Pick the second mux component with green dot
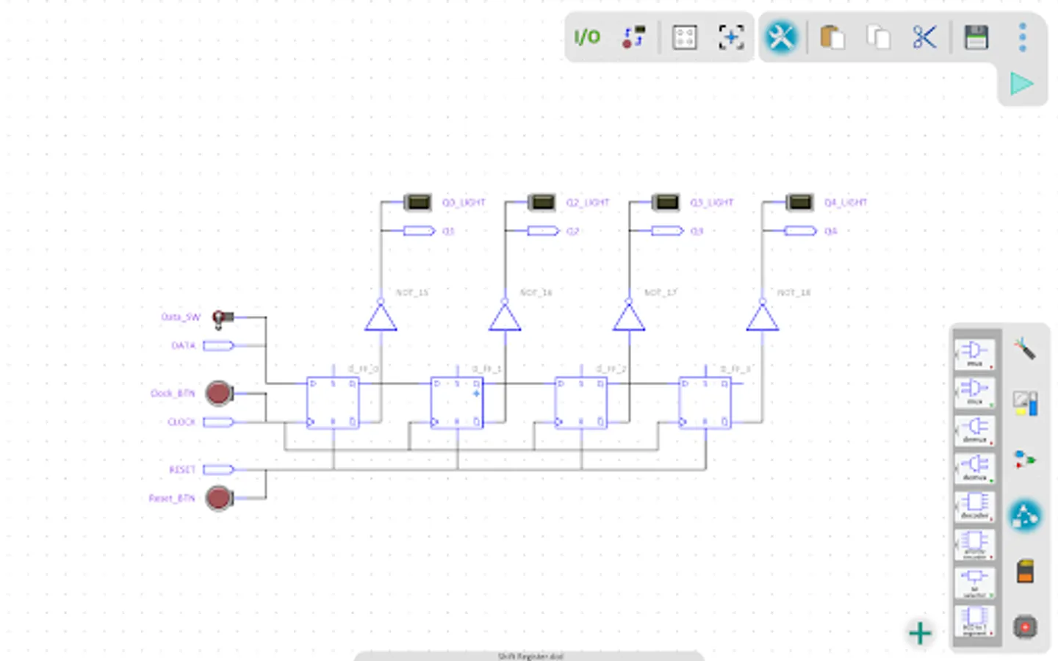Viewport: 1058px width, 661px height. (x=975, y=392)
